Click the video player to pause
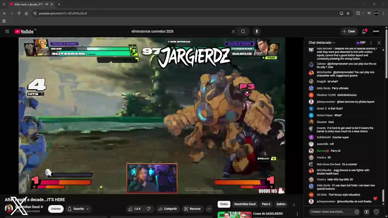Image resolution: width=388 pixels, height=218 pixels. tap(152, 116)
